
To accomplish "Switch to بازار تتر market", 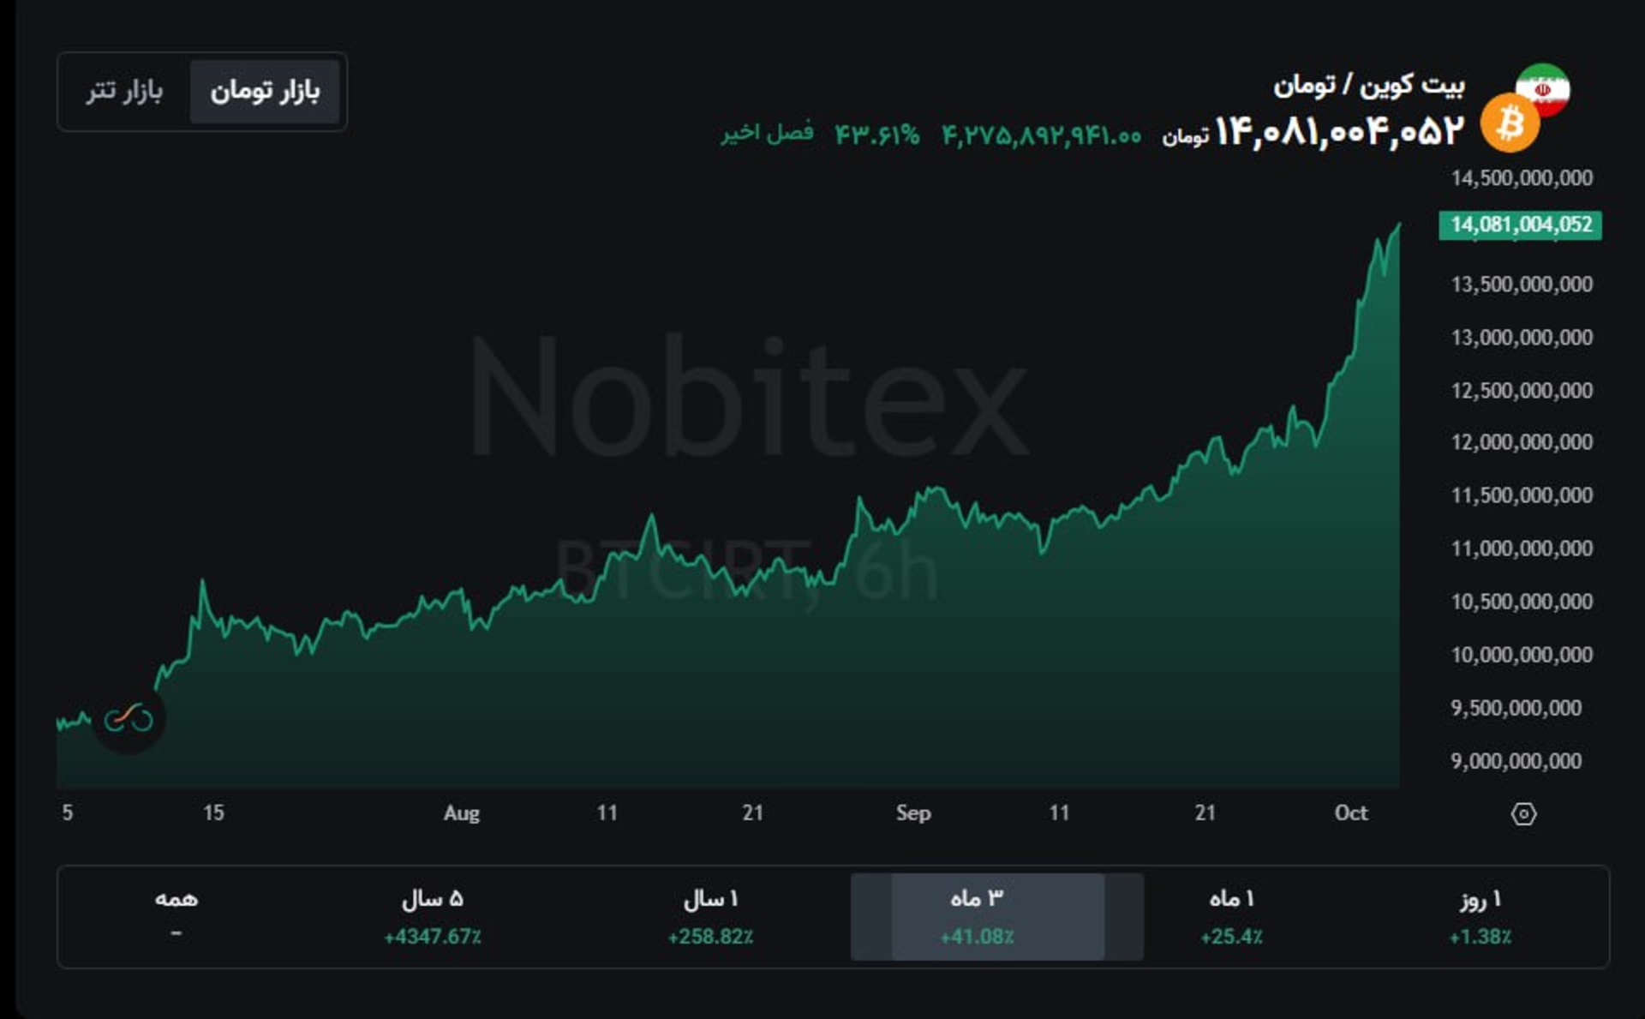I will [124, 91].
